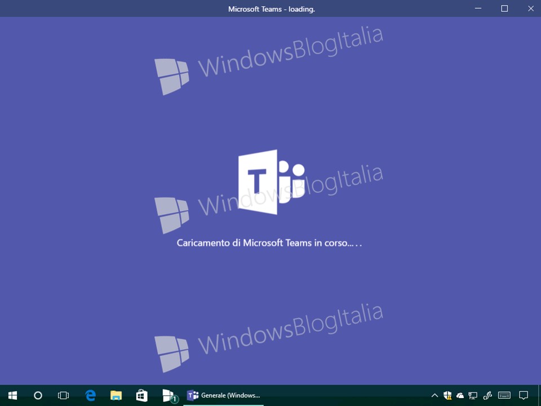
Task: Expand the hidden system tray icons chevron
Action: tap(434, 395)
